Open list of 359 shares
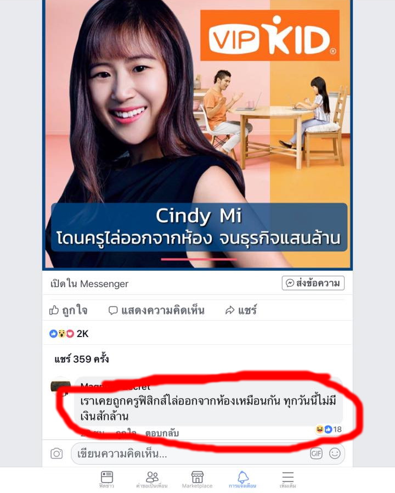Image resolution: width=395 pixels, height=493 pixels. (81, 358)
